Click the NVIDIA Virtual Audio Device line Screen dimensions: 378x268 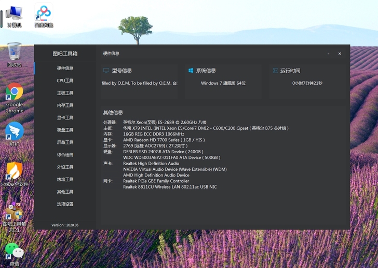175,169
